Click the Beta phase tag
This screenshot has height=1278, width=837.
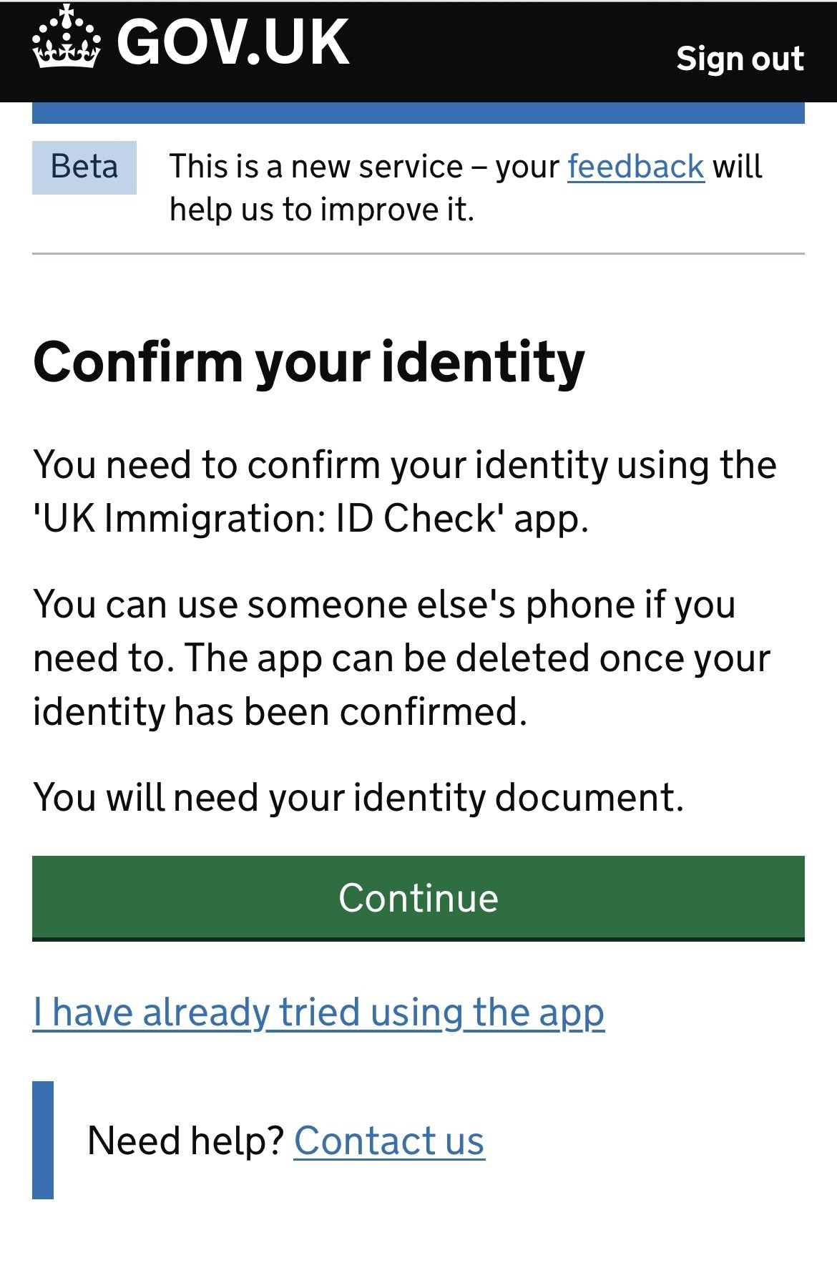(x=84, y=167)
